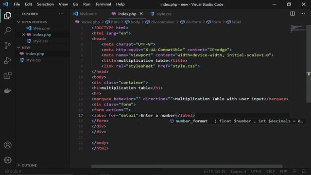Click the marquee tag line of code

tap(190, 99)
